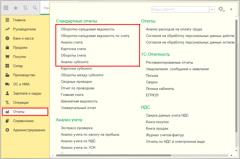The width and height of the screenshot is (240, 159).
Task: Open history scroll icon
Action: [x=25, y=8]
